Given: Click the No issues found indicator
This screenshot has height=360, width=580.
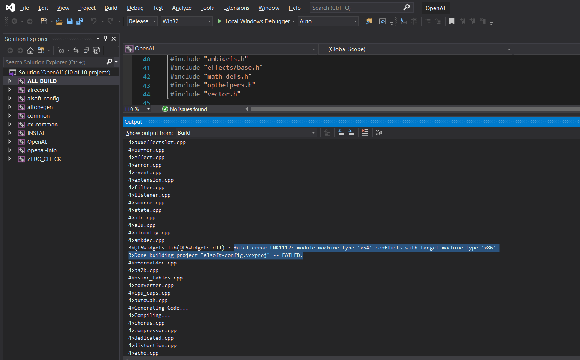Looking at the screenshot, I should [184, 109].
